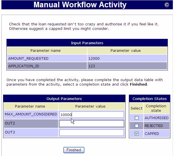
Task: Click the Finished button
Action: (x=74, y=150)
